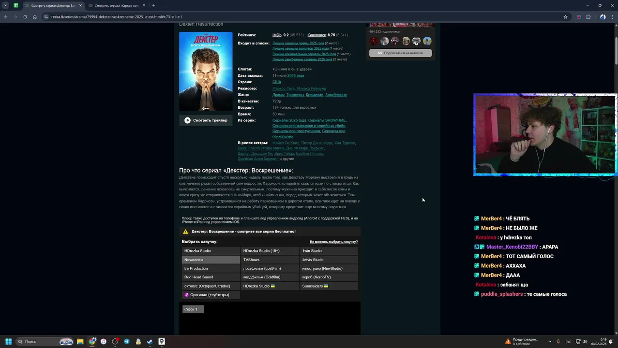This screenshot has height=348, width=618.
Task: Expand the system tray hidden icons chevron
Action: point(549,342)
